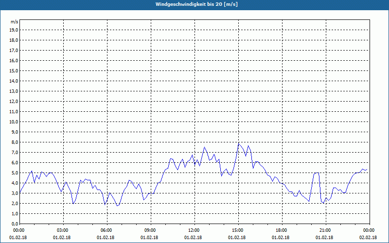Viewport: 389px width, 243px height.
Task: Click the chart title 'Windgeschwindigkeit bis 20 [m/s]'
Action: [x=196, y=4]
